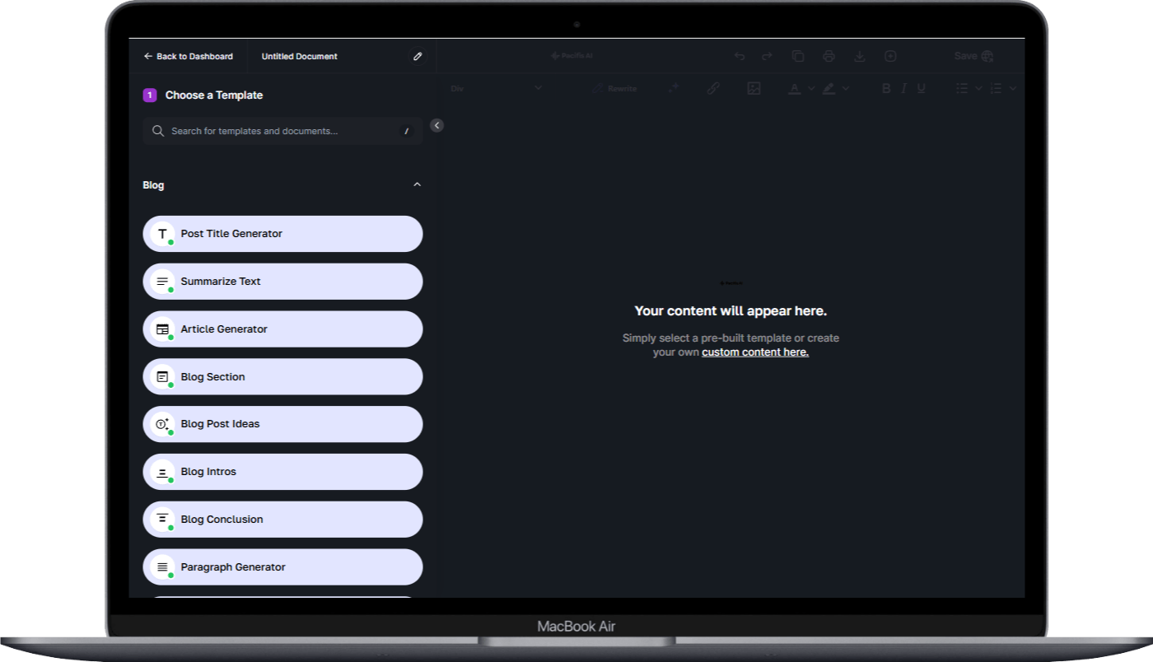Open the text color dropdown arrow
Viewport: 1153px width, 662px height.
811,88
